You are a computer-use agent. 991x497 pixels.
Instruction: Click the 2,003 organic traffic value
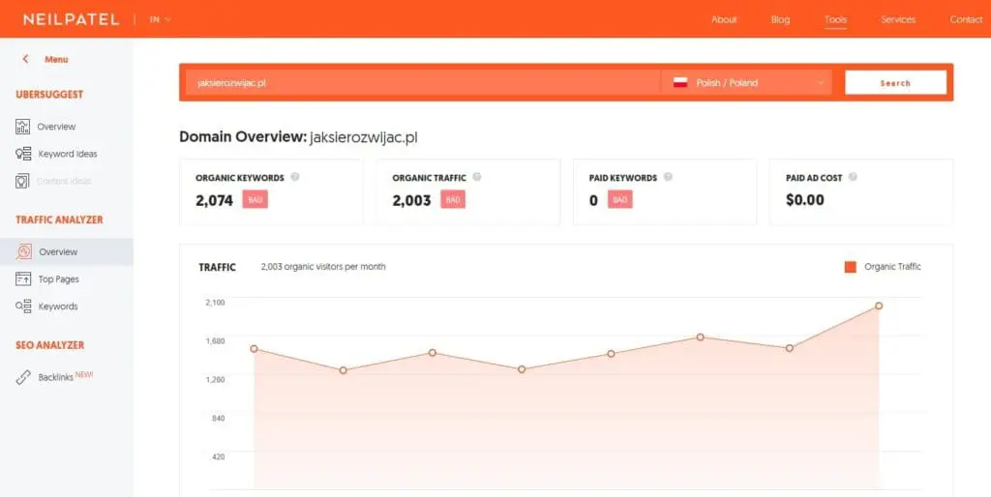click(x=411, y=200)
